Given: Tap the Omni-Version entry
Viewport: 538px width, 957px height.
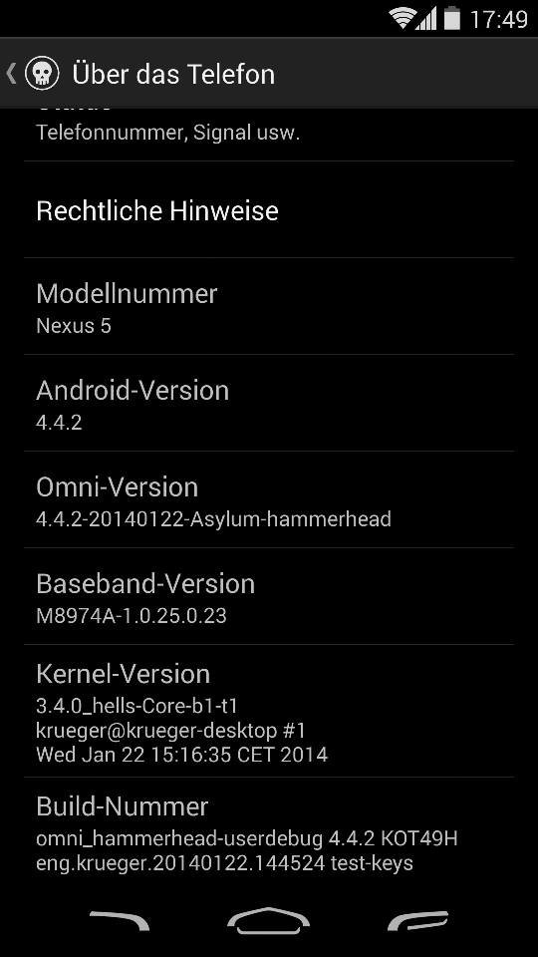Looking at the screenshot, I should 269,499.
